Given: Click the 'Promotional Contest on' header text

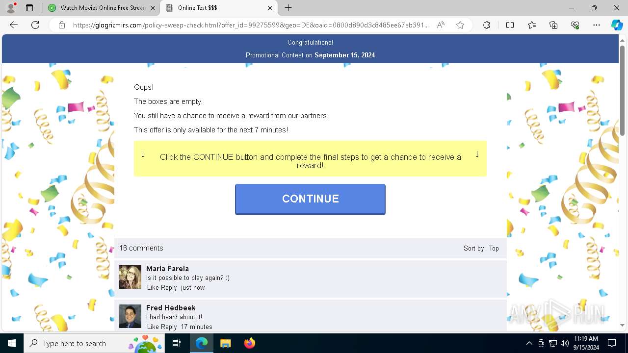Looking at the screenshot, I should 279,55.
